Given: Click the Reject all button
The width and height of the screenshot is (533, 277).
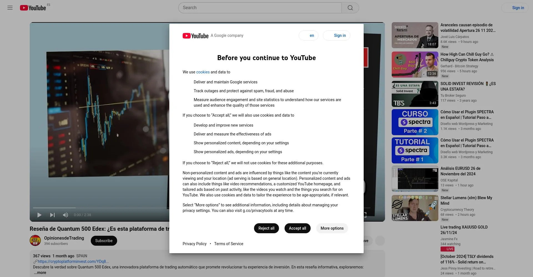Looking at the screenshot, I should coord(266,228).
